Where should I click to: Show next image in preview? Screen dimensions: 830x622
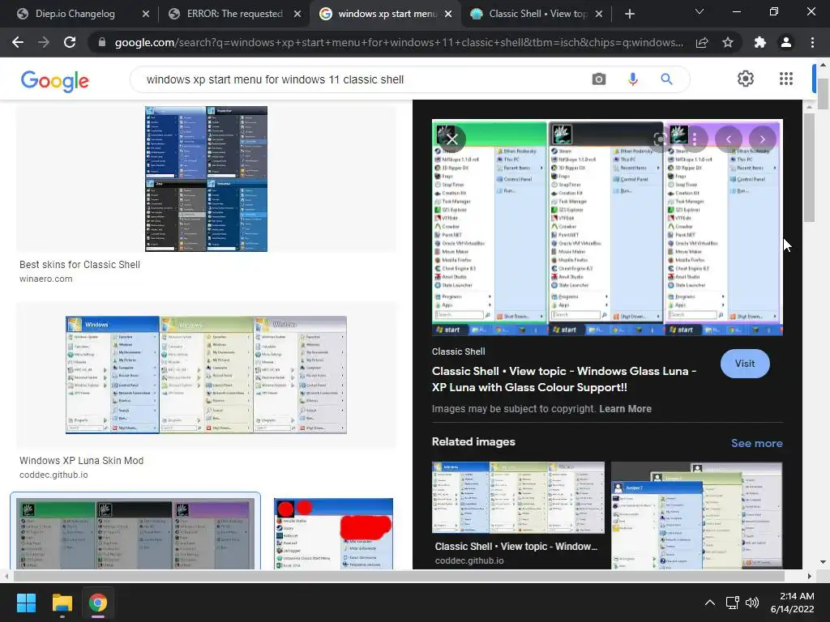tap(762, 139)
